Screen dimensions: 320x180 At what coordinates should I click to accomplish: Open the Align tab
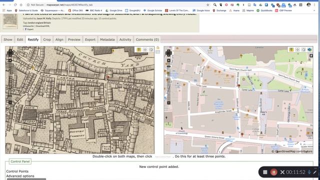pyautogui.click(x=59, y=39)
